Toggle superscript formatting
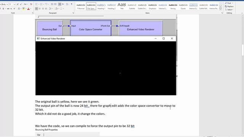Screen dimensions: 244x137 click(14, 9)
